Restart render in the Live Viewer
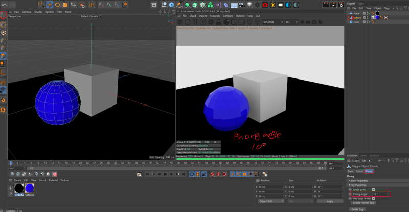409x212 pixels. (x=188, y=22)
